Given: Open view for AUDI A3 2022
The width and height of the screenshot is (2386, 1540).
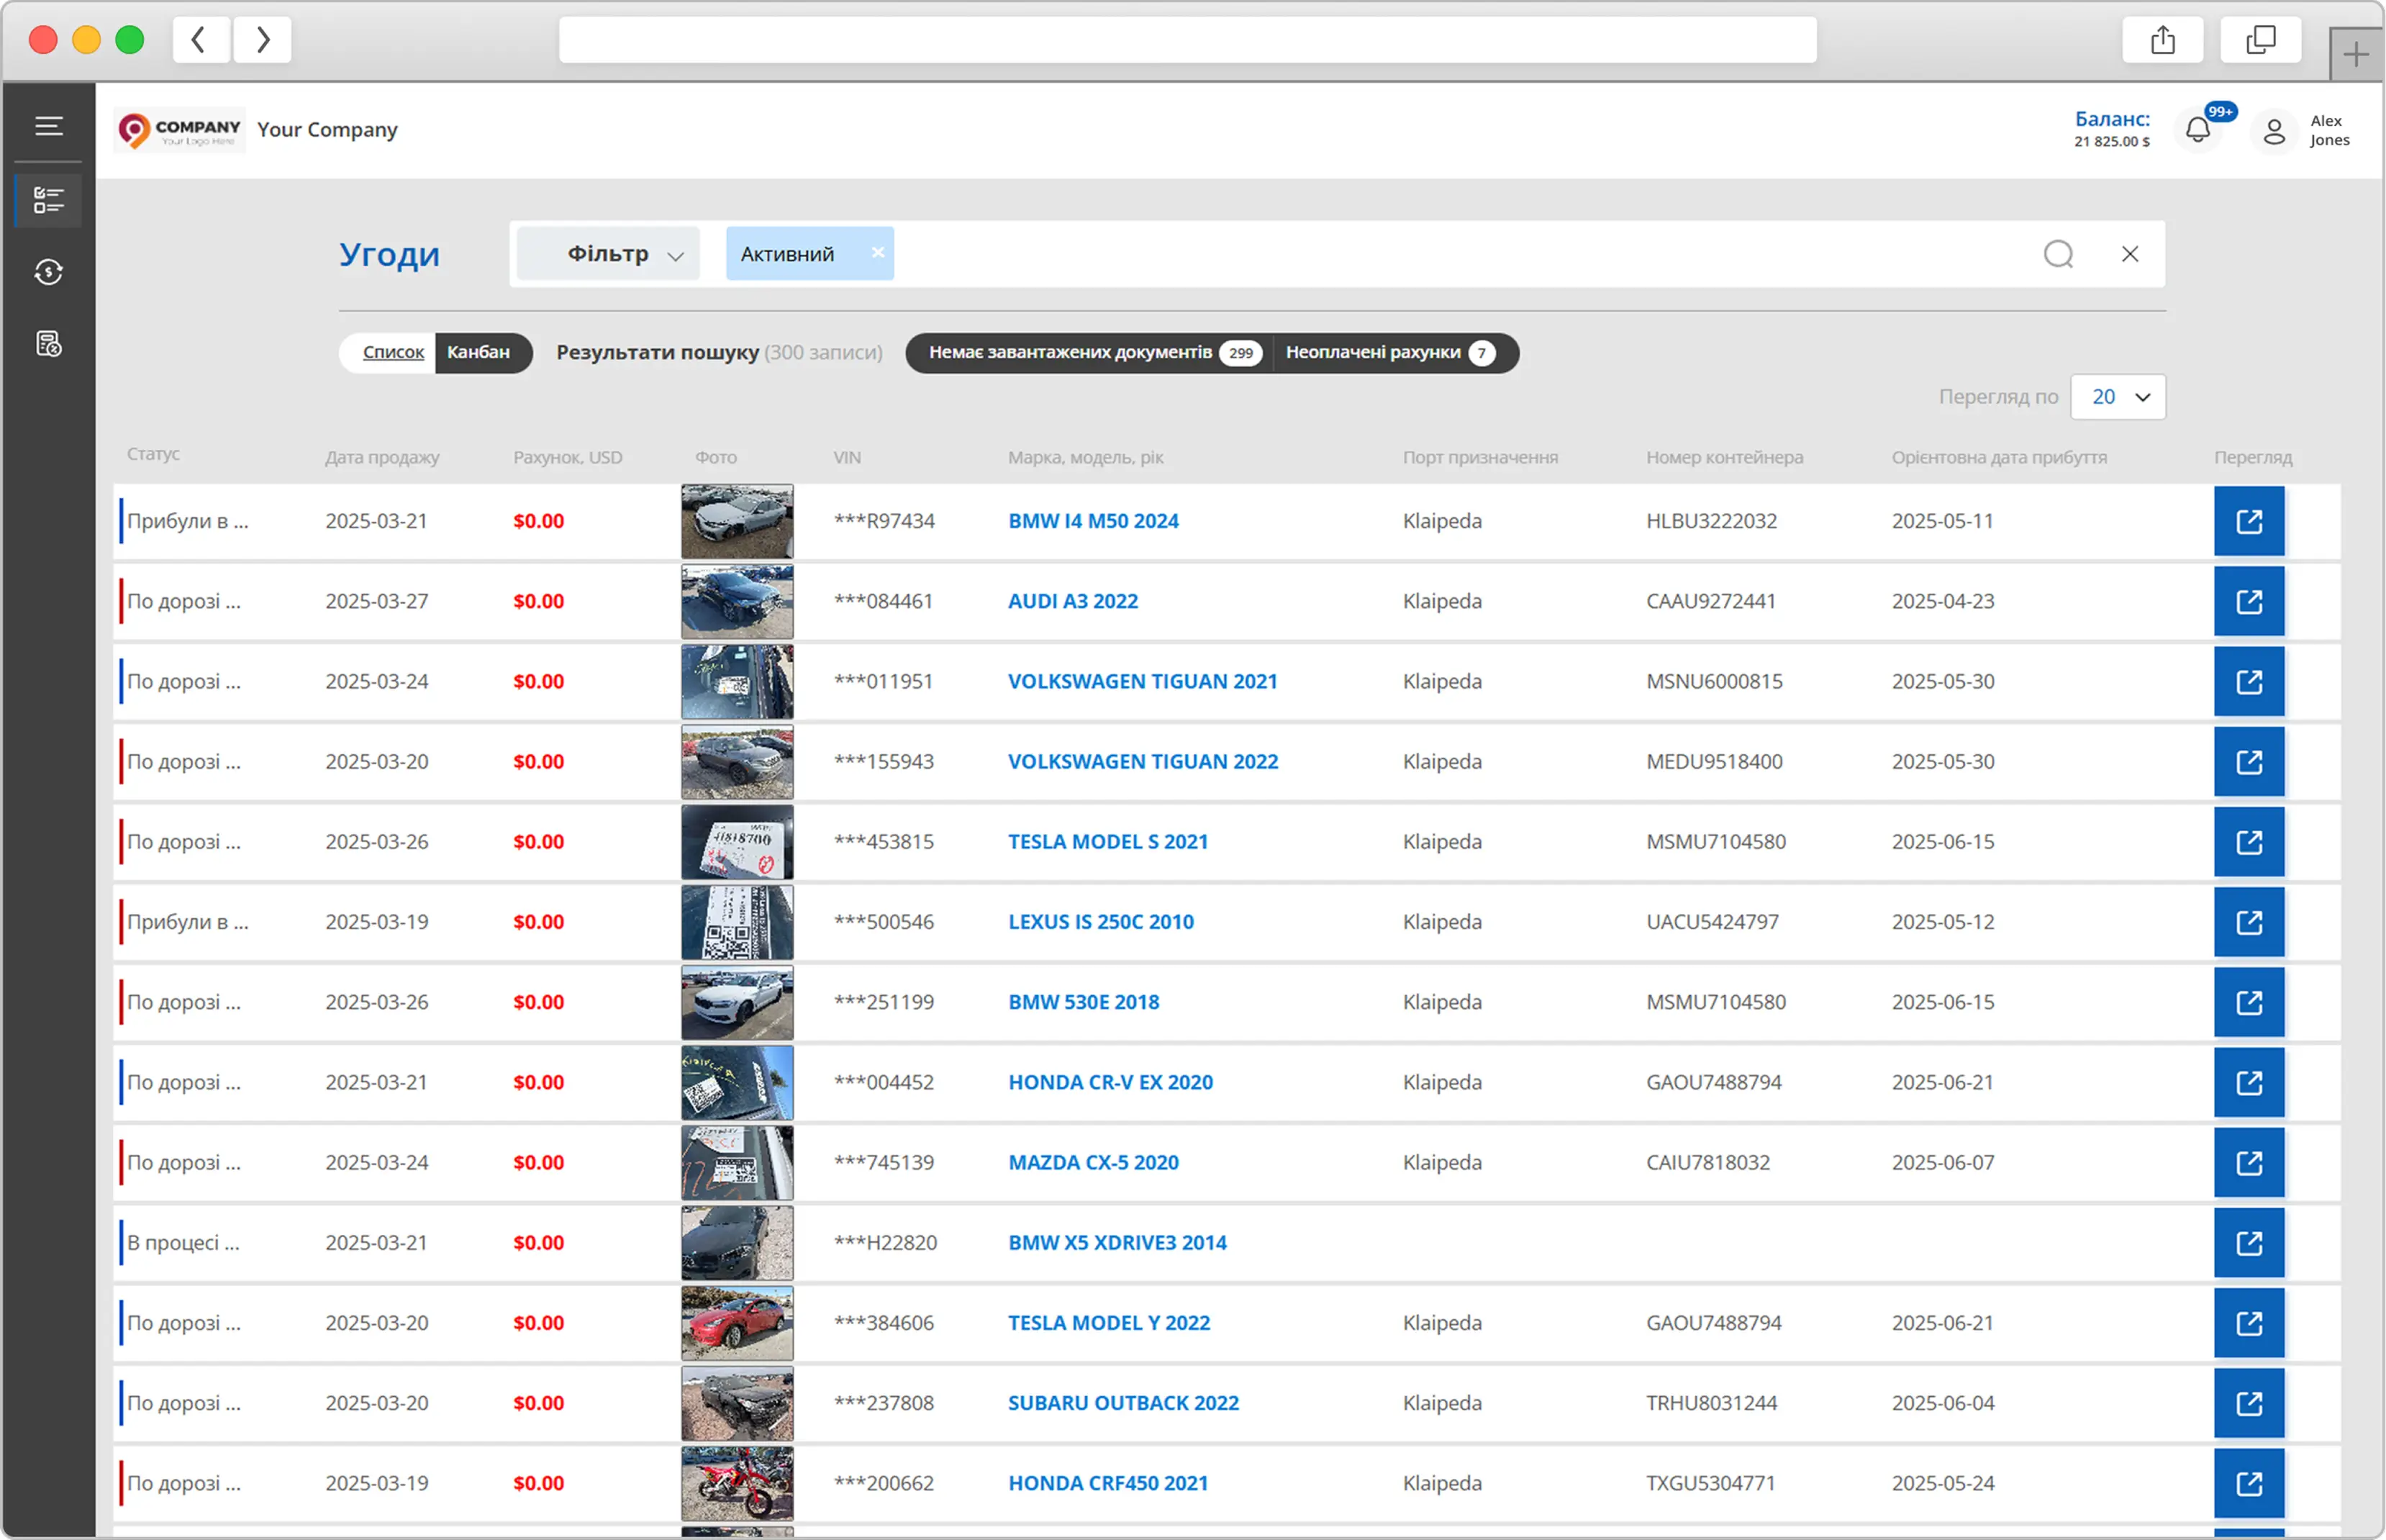Looking at the screenshot, I should click(x=2248, y=601).
